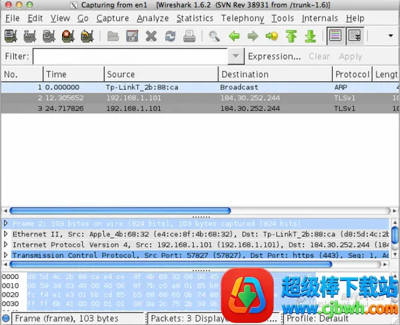400x325 pixels.
Task: Select packet 3 at time 24.717826
Action: click(x=200, y=109)
